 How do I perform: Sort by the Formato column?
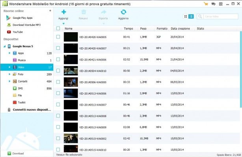click(x=162, y=29)
